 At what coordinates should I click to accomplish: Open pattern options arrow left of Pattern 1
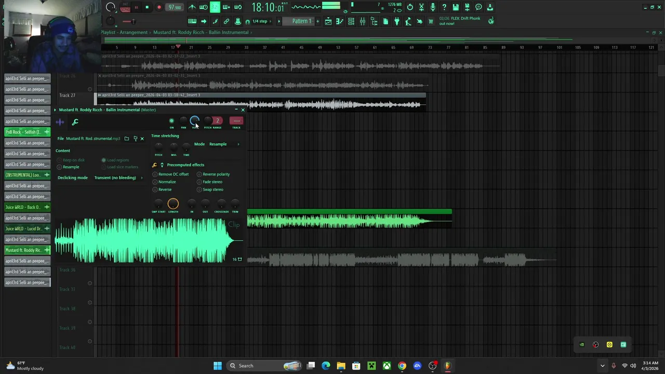point(279,21)
